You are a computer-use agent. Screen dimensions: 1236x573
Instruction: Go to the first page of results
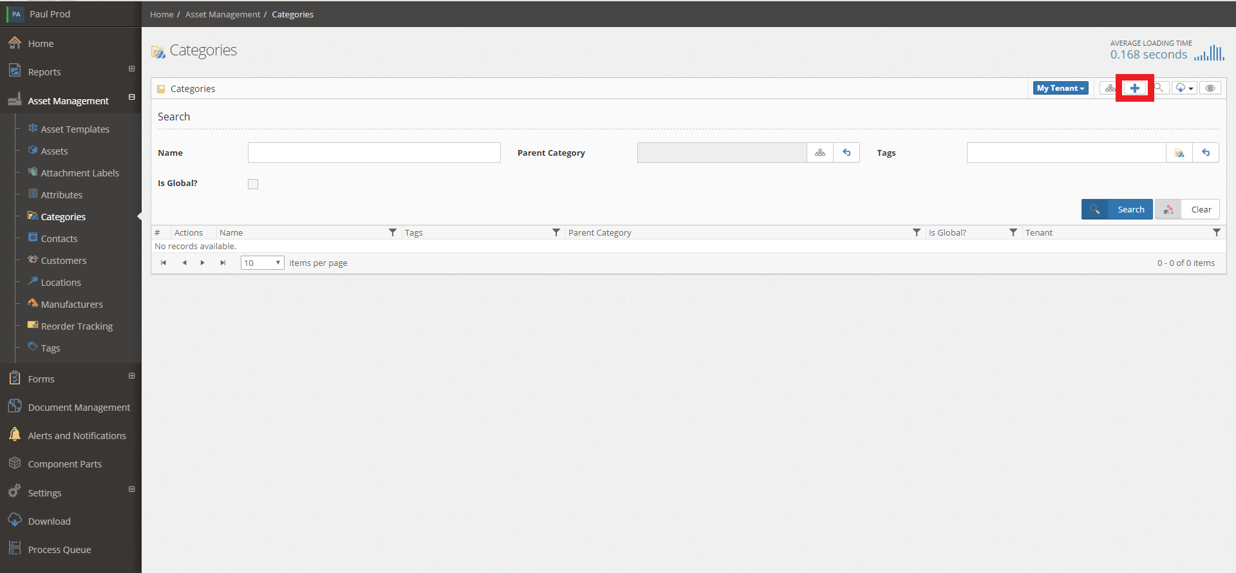[x=164, y=263]
